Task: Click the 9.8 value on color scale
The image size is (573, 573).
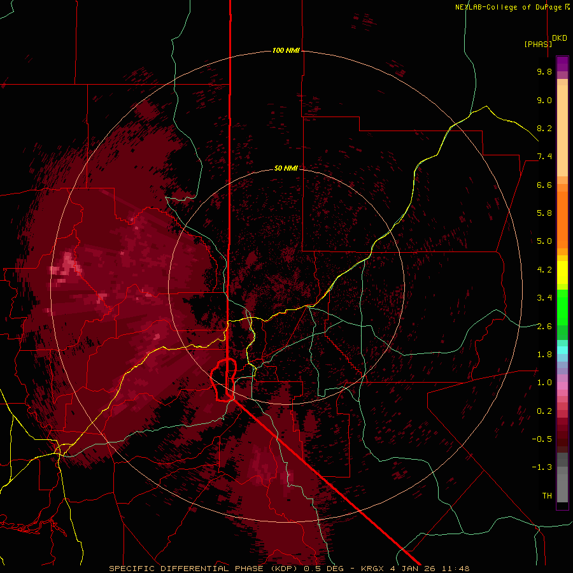Action: pos(544,71)
